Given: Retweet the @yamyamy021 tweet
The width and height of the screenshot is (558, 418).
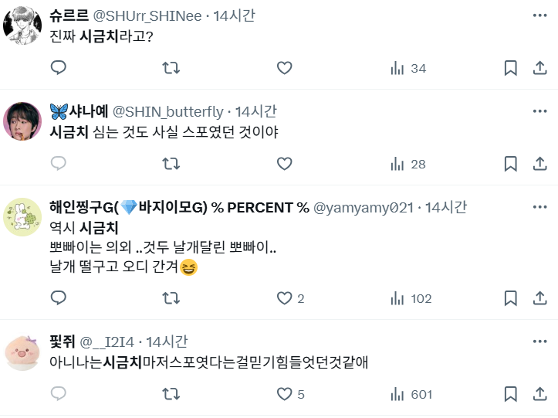Looking at the screenshot, I should [171, 298].
